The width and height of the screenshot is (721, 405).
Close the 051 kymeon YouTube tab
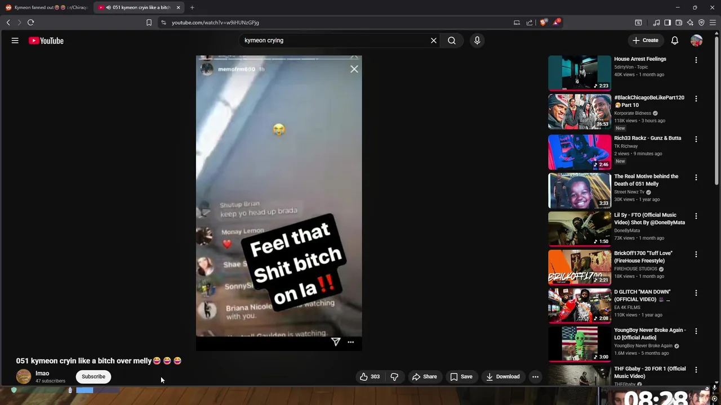179,7
